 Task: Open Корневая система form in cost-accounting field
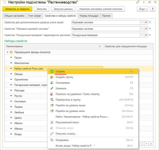146,22
